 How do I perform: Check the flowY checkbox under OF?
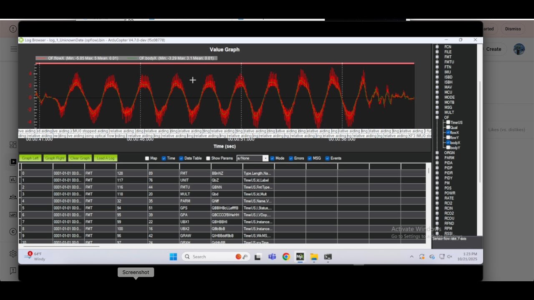pos(448,137)
